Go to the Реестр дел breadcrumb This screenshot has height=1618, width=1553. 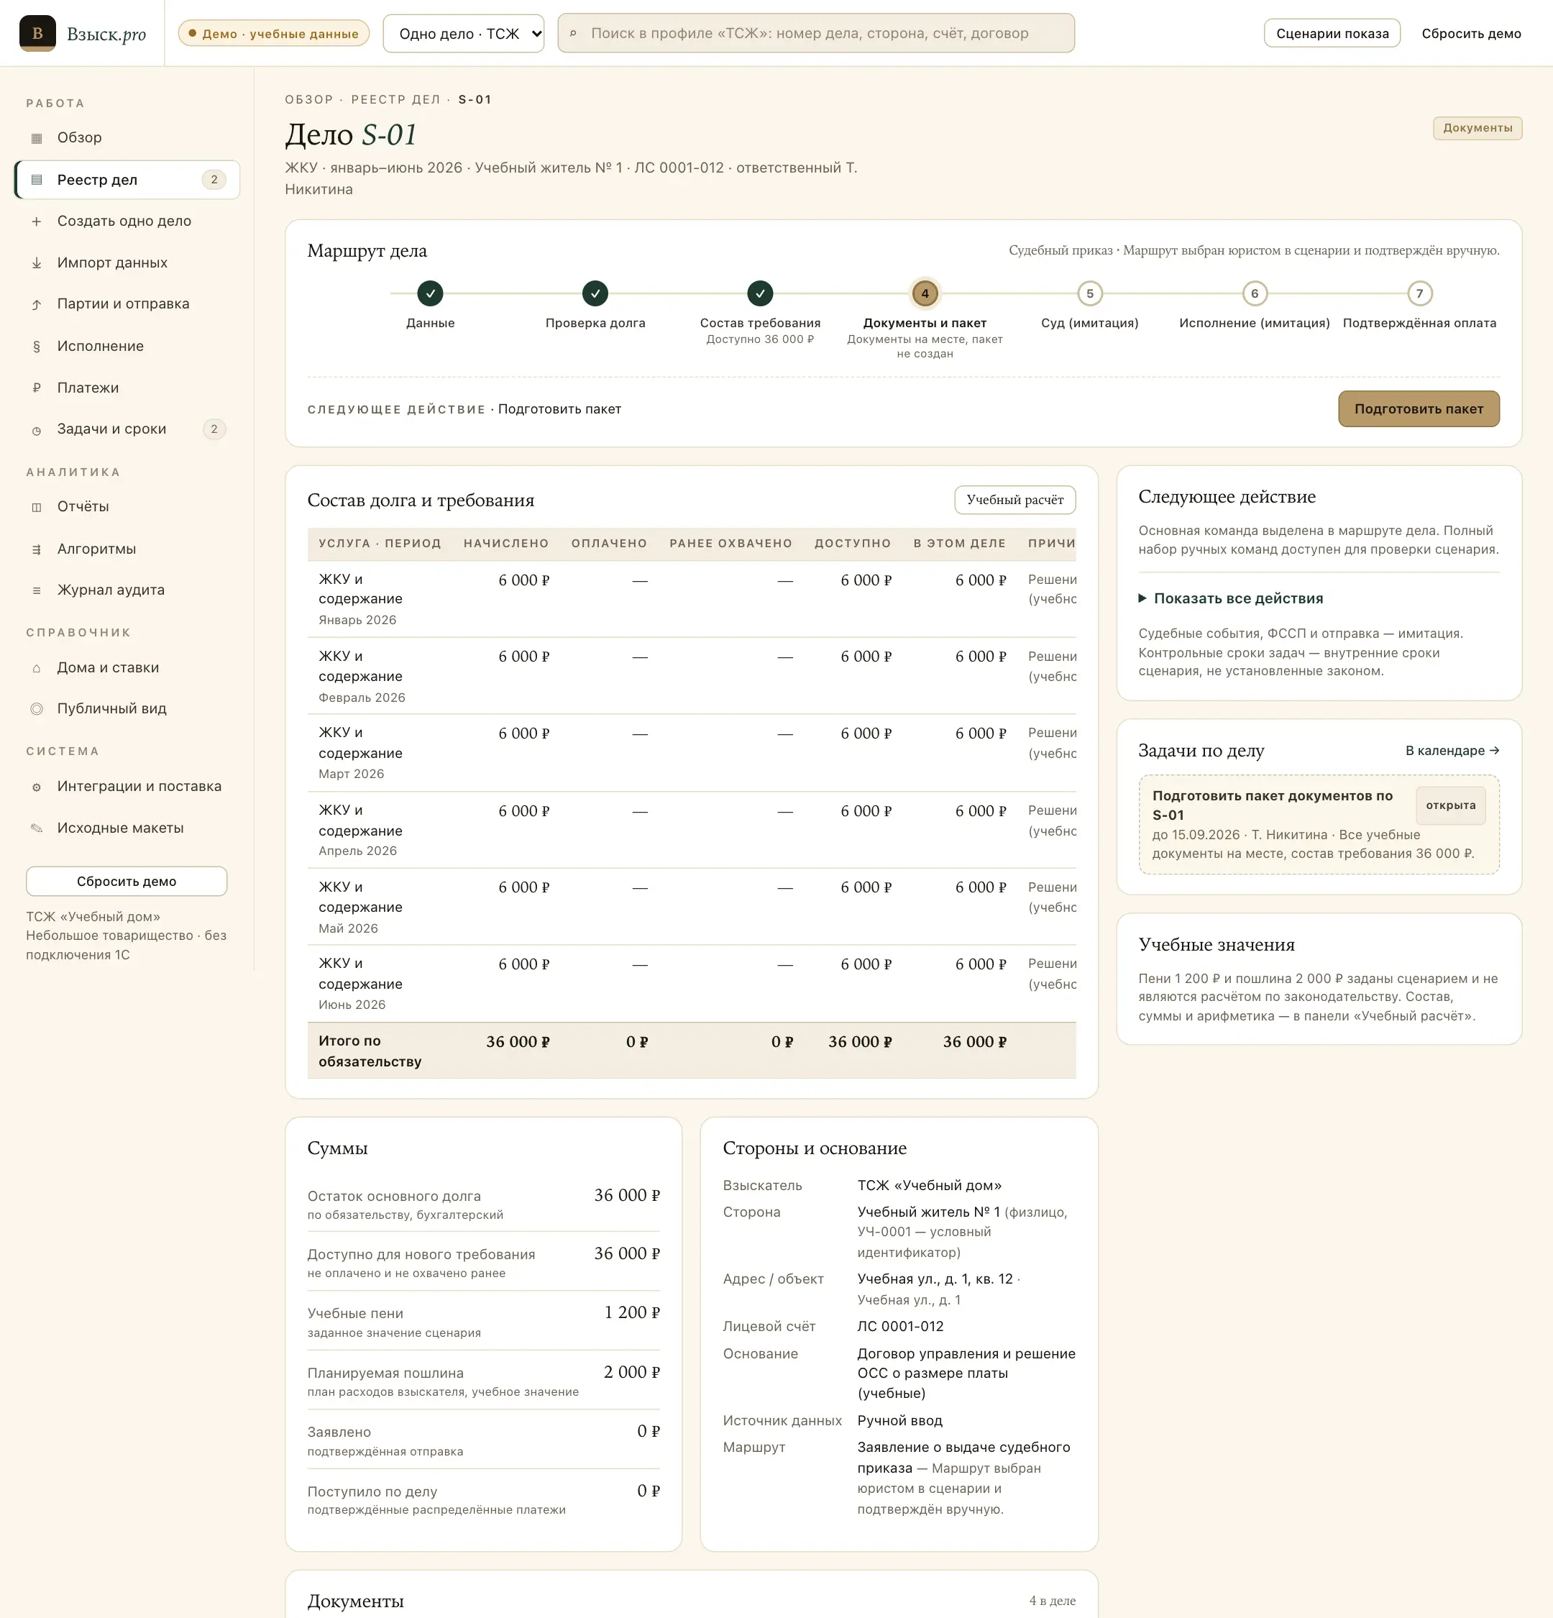pos(396,99)
